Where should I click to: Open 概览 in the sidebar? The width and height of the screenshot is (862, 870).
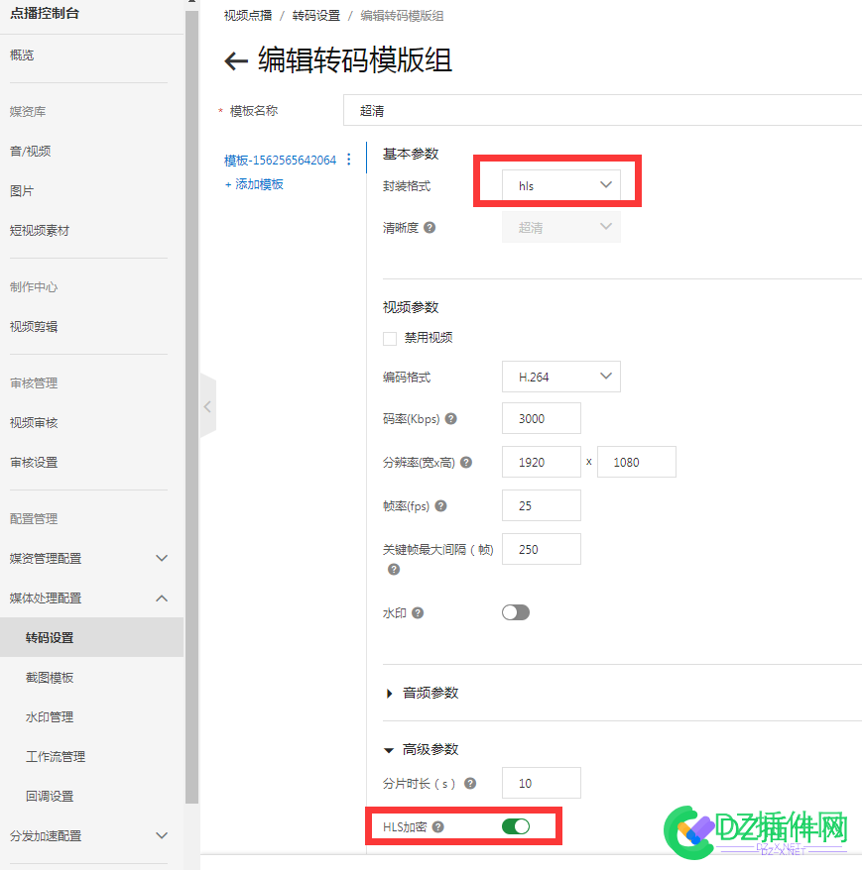coord(22,54)
